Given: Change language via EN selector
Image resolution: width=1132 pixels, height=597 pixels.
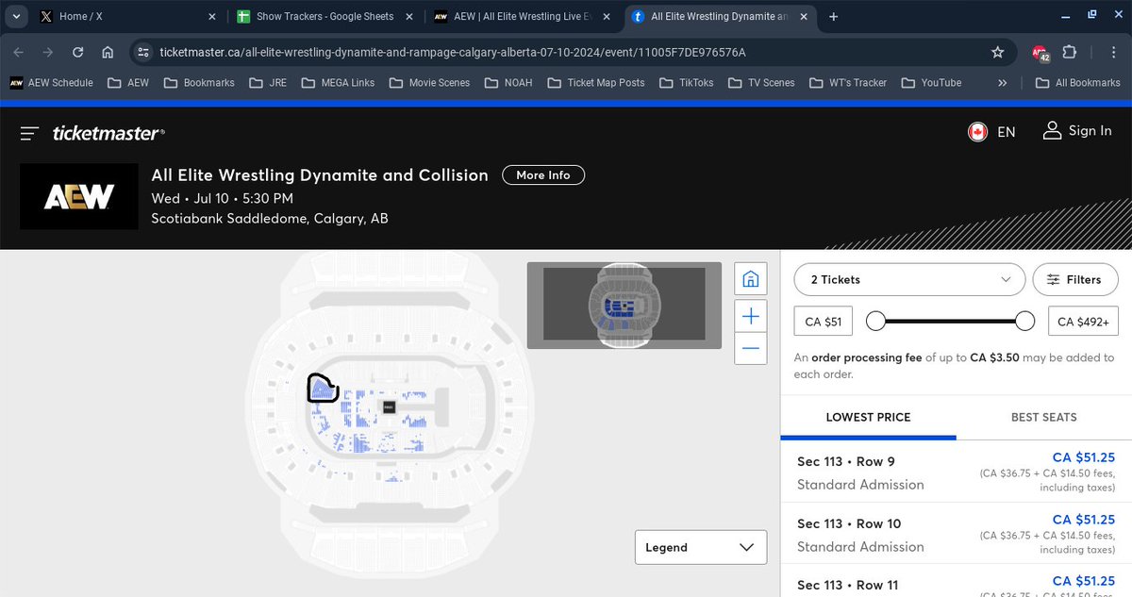Looking at the screenshot, I should 1007,132.
